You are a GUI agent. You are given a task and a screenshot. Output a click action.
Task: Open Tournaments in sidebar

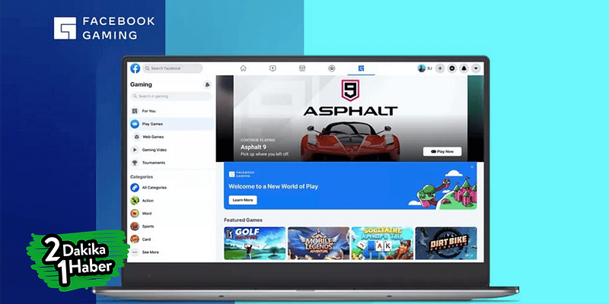(171, 163)
